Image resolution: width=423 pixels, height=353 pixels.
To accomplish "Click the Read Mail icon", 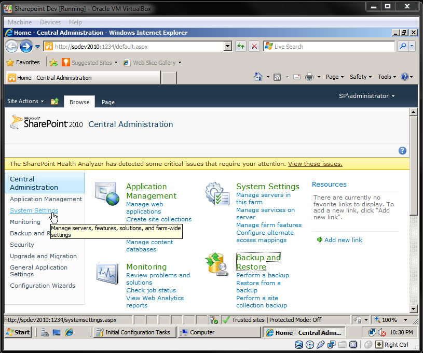I will [297, 77].
